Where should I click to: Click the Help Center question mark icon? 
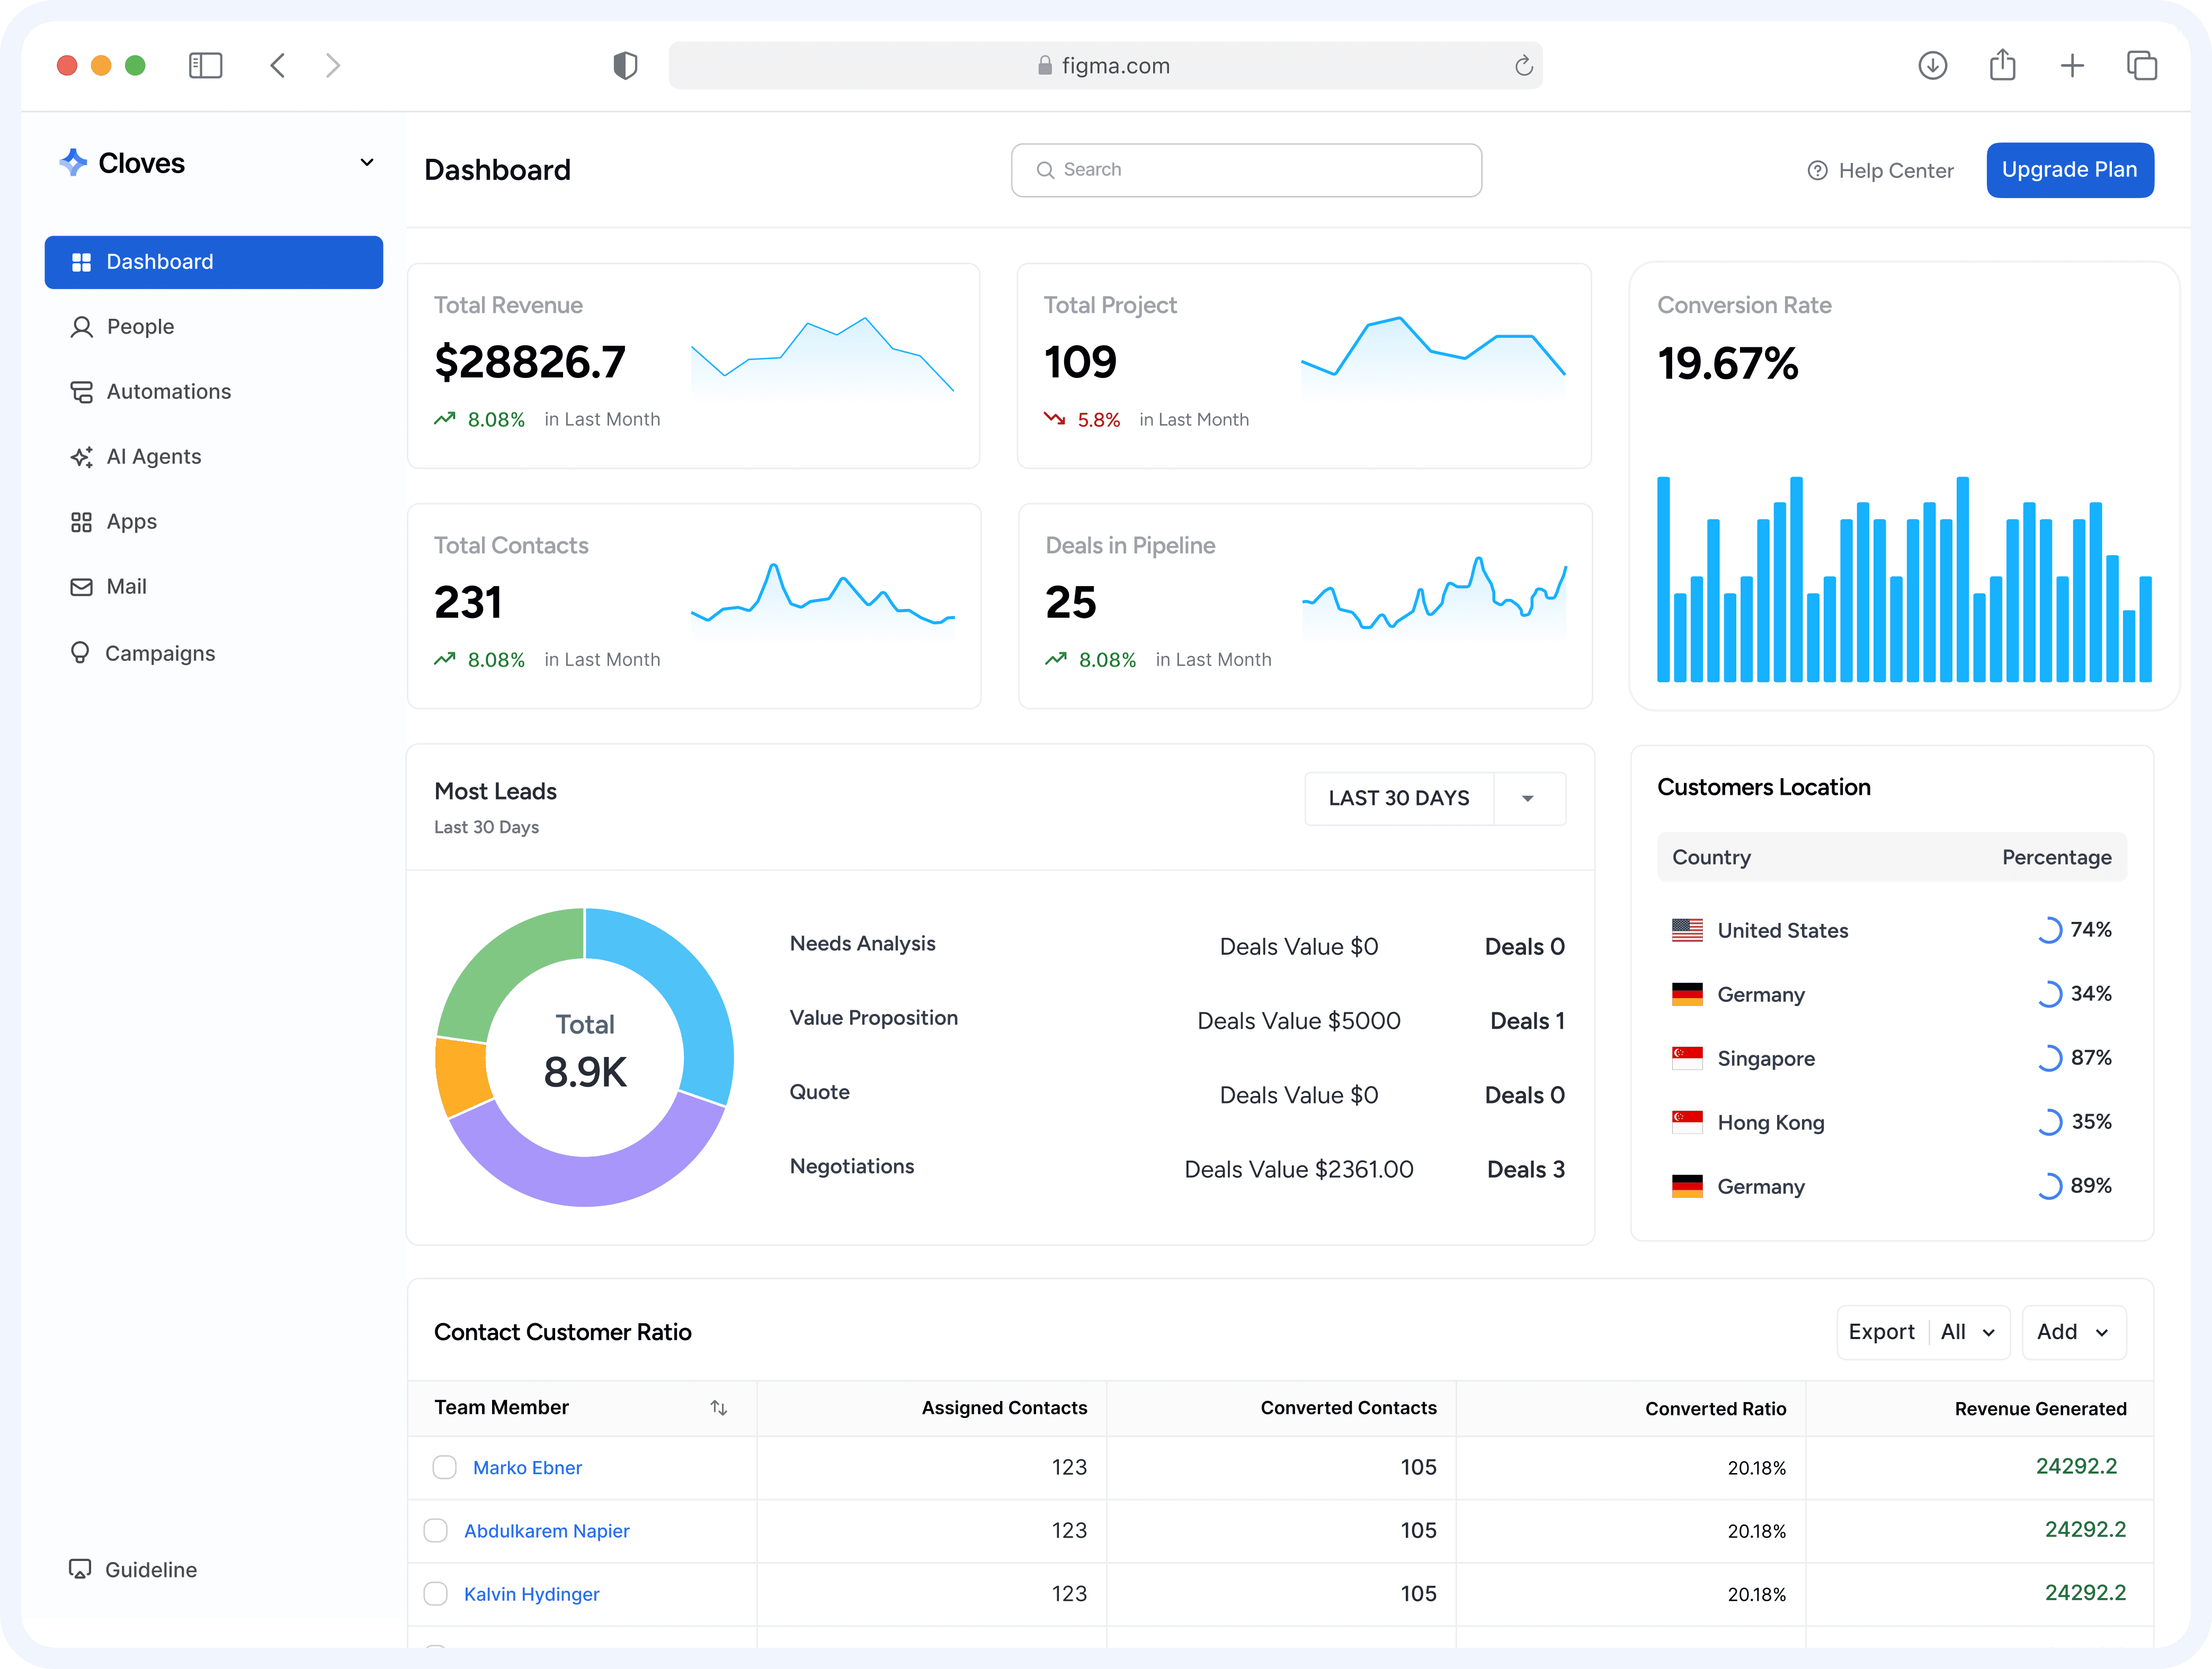point(1818,170)
